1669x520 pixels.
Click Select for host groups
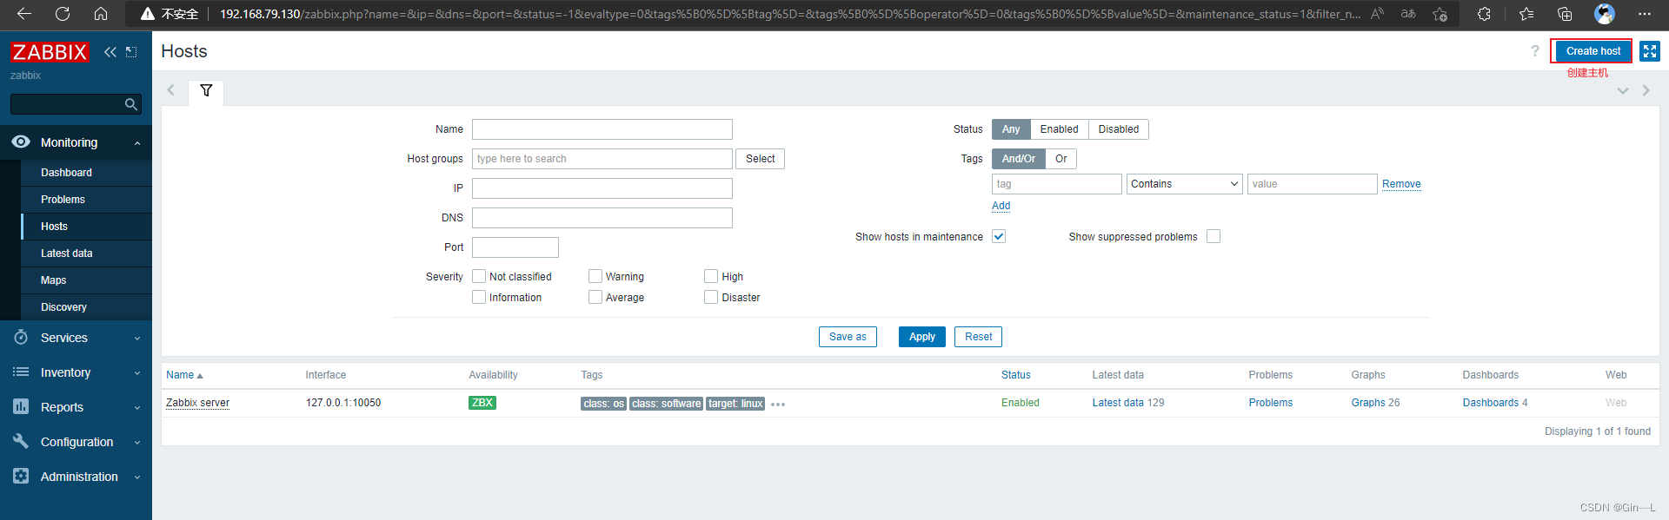(760, 159)
